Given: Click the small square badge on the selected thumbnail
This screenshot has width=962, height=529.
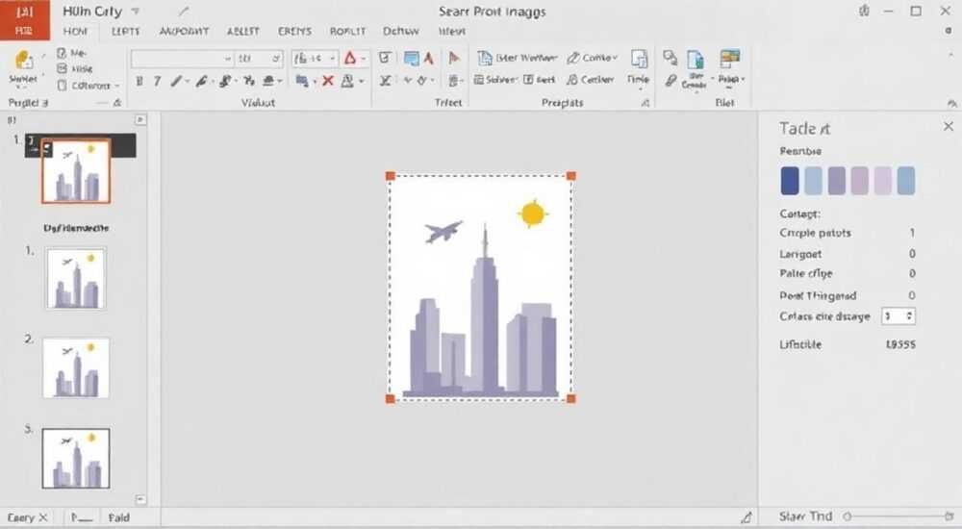Looking at the screenshot, I should pos(46,148).
